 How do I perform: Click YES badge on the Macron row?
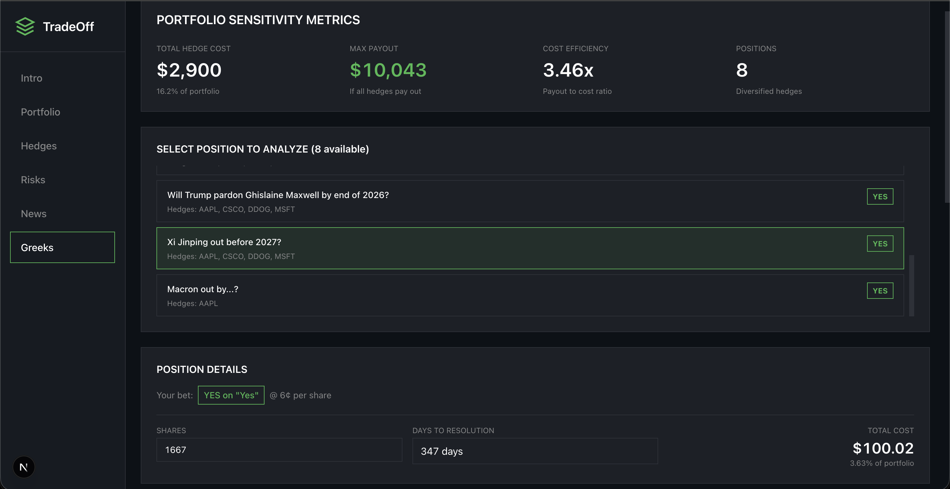880,291
